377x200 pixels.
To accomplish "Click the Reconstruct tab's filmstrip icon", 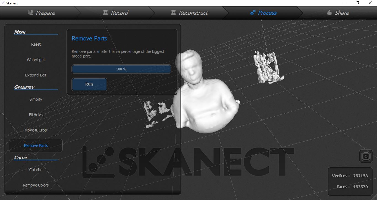I will click(173, 13).
